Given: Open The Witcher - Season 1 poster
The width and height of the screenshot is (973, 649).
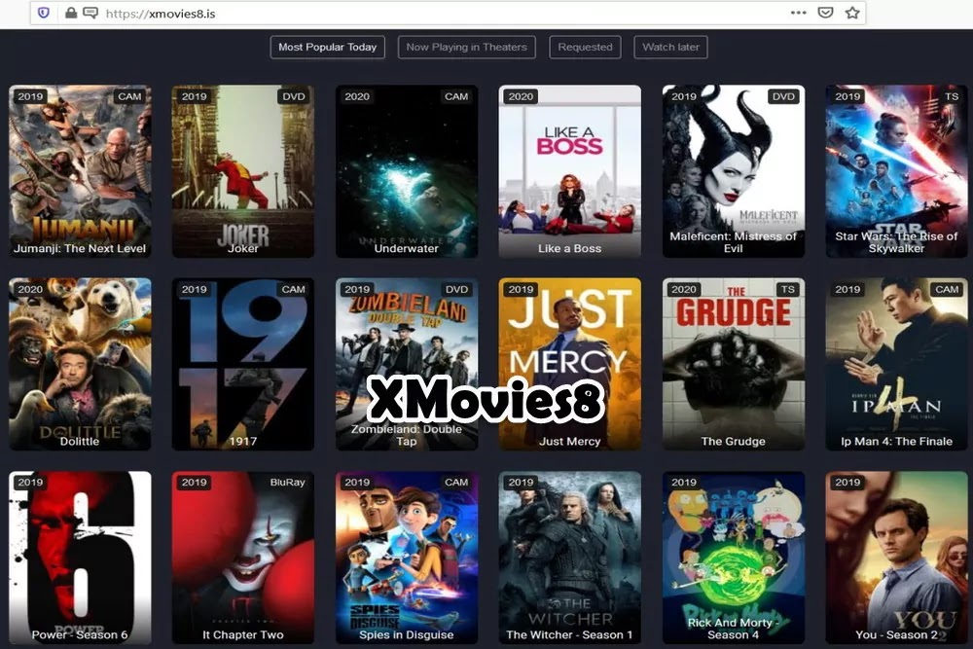Looking at the screenshot, I should click(x=569, y=558).
